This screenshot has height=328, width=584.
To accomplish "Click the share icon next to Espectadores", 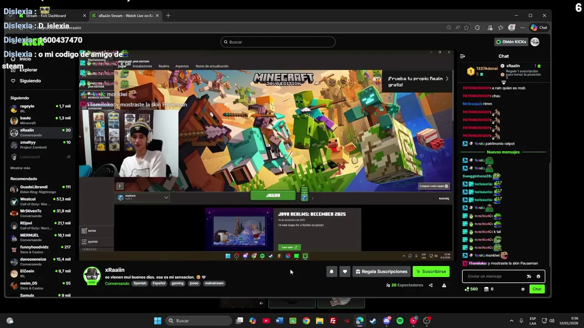I will click(431, 285).
